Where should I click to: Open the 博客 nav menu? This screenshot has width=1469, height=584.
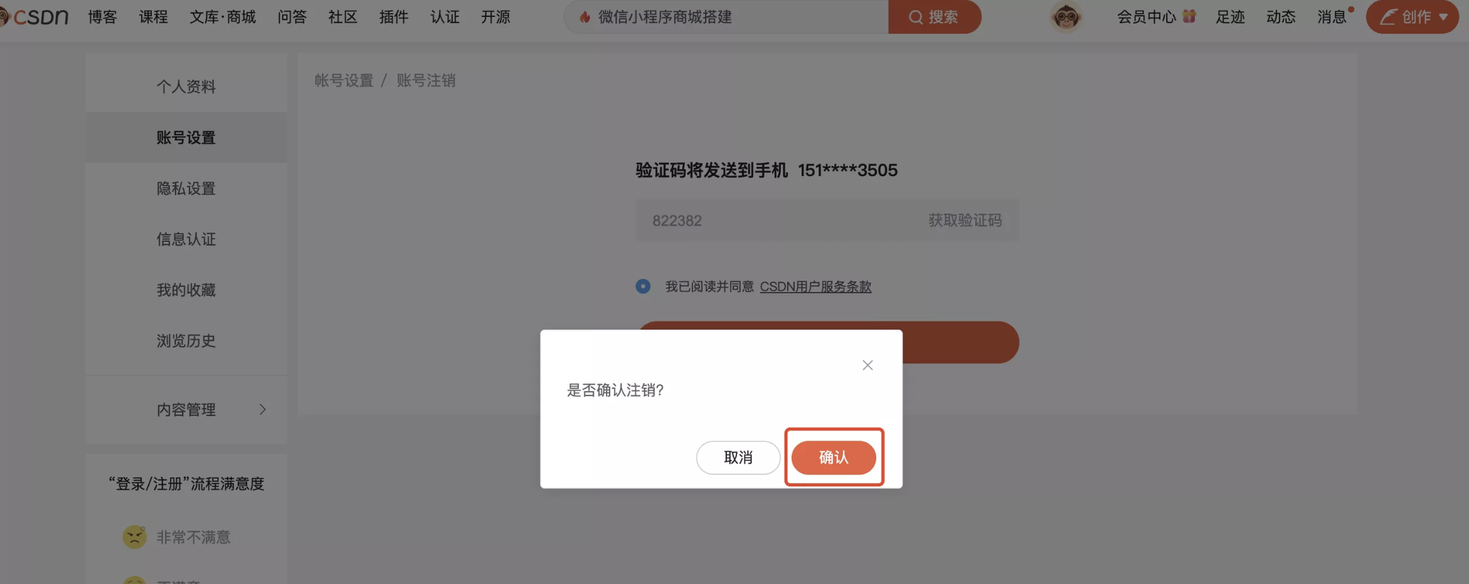pos(102,17)
